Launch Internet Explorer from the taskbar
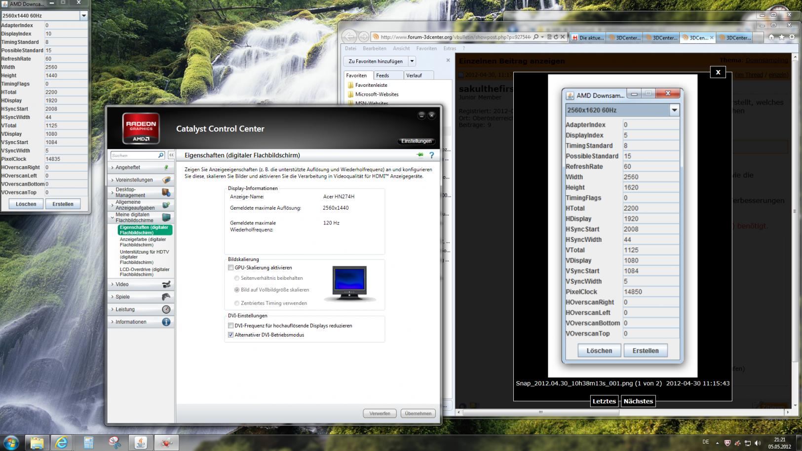The image size is (802, 451). [62, 442]
